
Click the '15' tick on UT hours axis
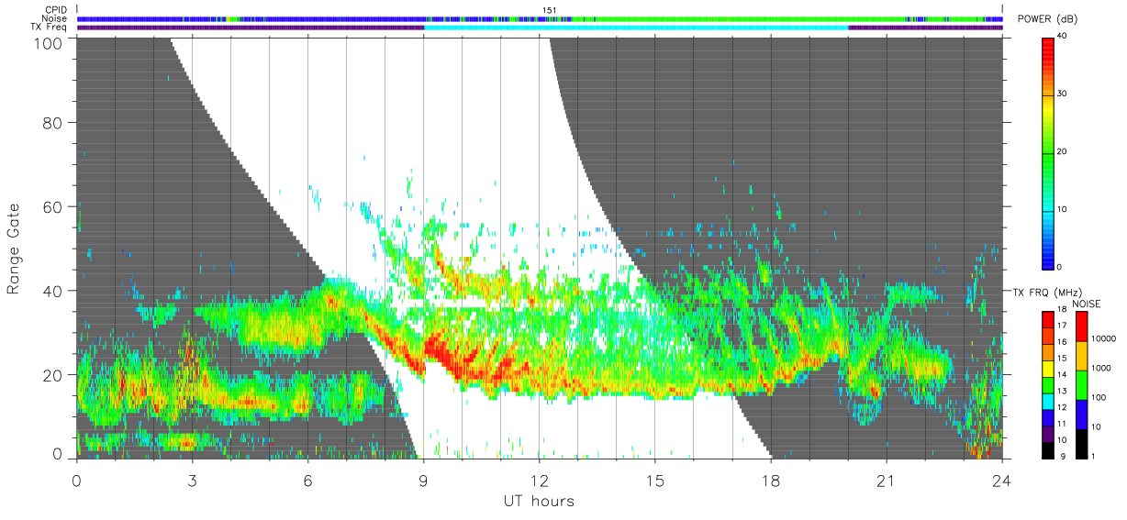pos(654,481)
